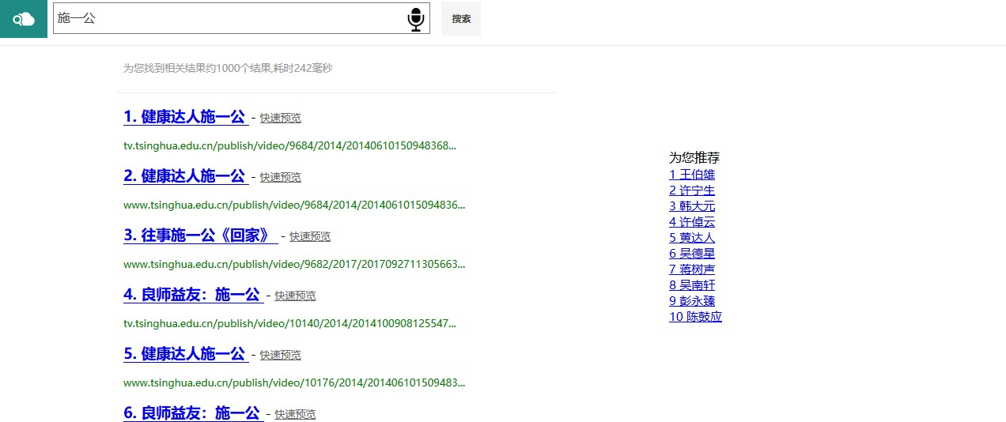Open result 4. 良师益友：施一公

pyautogui.click(x=193, y=295)
